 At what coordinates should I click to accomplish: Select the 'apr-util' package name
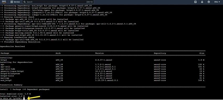pos(6,67)
